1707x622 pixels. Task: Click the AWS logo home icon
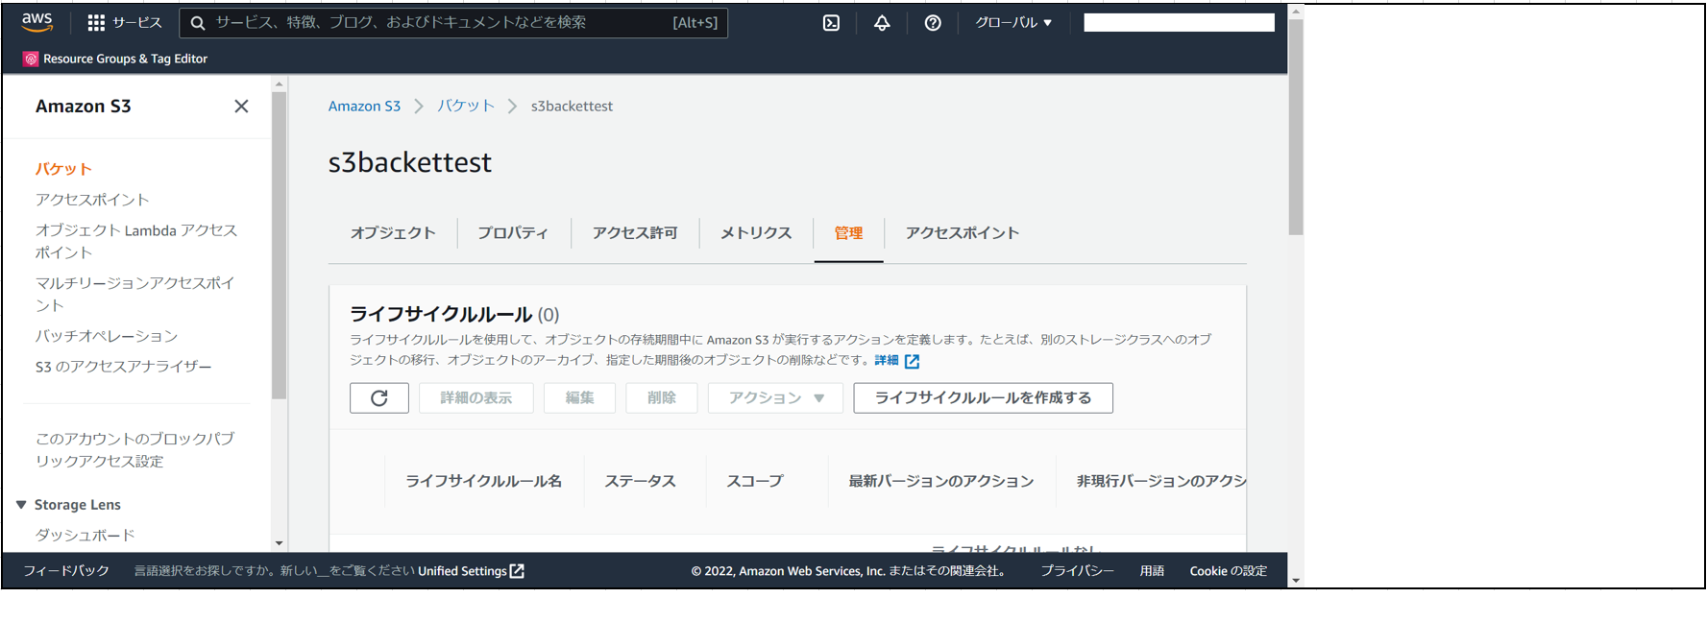pyautogui.click(x=37, y=22)
